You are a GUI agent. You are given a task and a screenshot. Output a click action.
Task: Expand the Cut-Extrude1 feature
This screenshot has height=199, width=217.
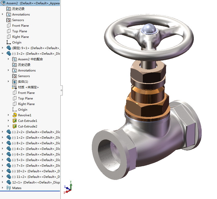tap(8, 121)
